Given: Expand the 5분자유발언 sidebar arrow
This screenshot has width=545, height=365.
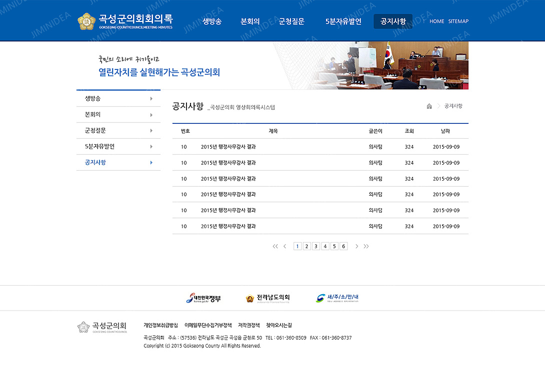Looking at the screenshot, I should (x=151, y=147).
